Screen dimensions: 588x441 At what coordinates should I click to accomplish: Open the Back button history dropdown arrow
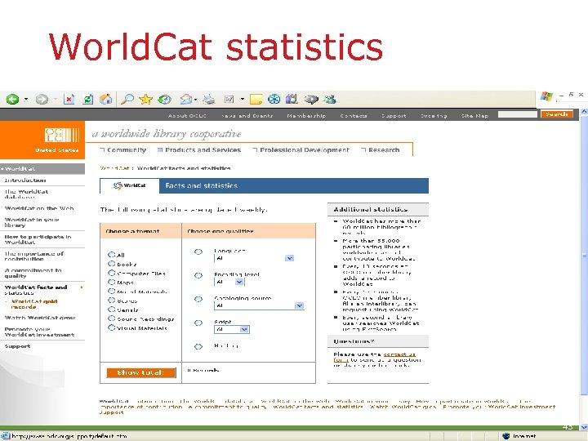pyautogui.click(x=26, y=100)
